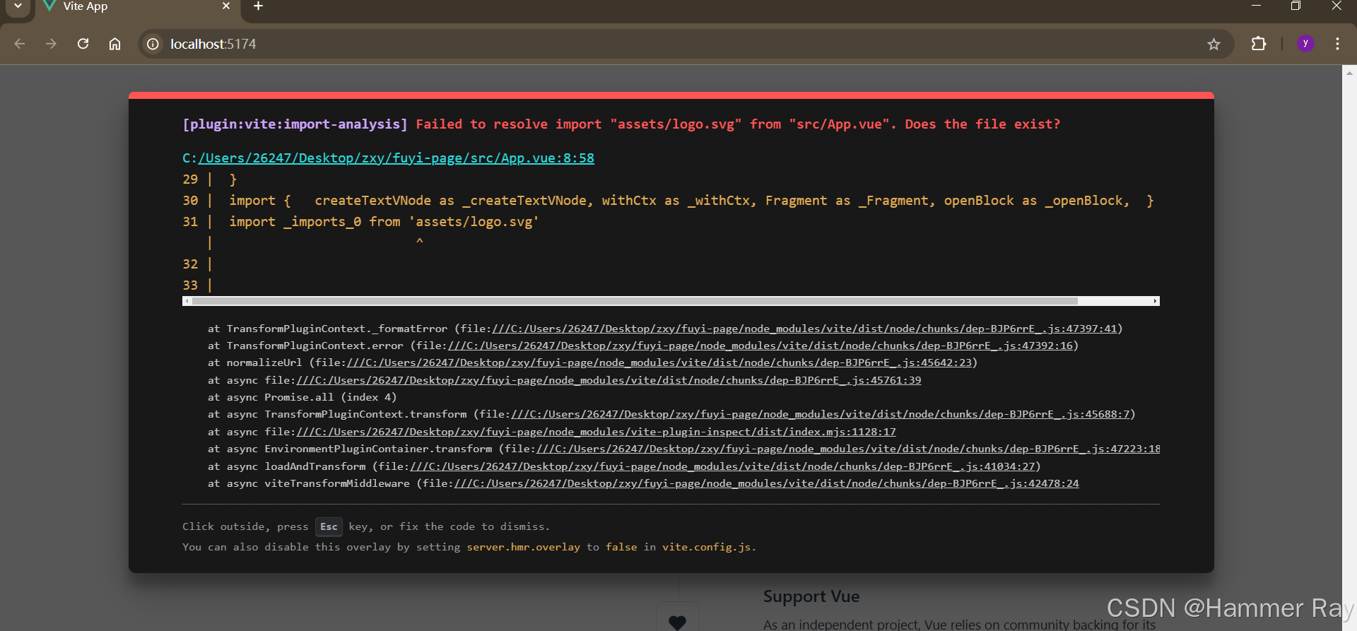View site information icon in address bar
This screenshot has width=1357, height=631.
(153, 44)
